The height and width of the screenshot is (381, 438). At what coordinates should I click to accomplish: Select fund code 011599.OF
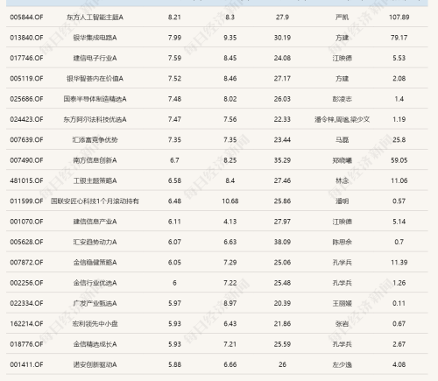tap(26, 201)
